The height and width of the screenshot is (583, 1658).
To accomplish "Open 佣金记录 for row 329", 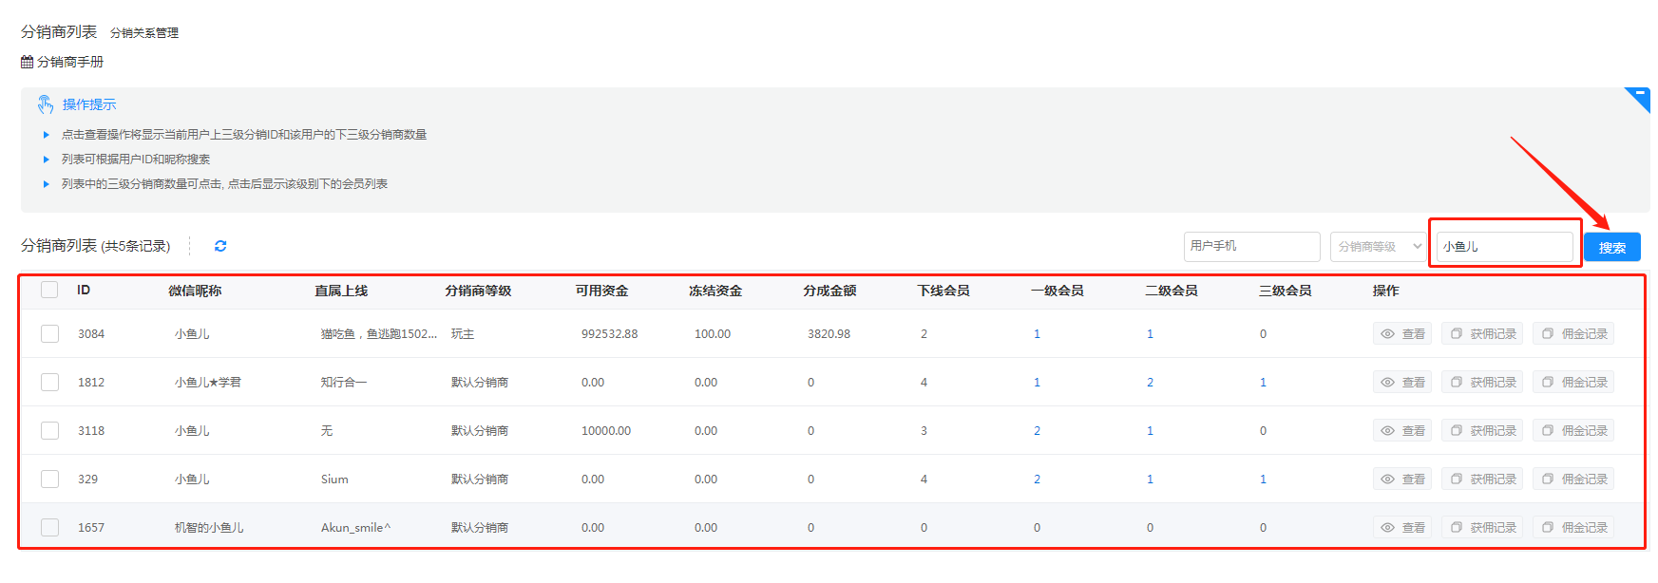I will 1573,479.
